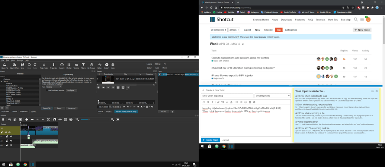Click Configure hardware encoder button
The height and width of the screenshot is (167, 385).
[x=71, y=90]
